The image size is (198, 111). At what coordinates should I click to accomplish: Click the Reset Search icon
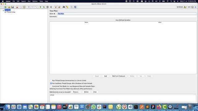[67, 7]
